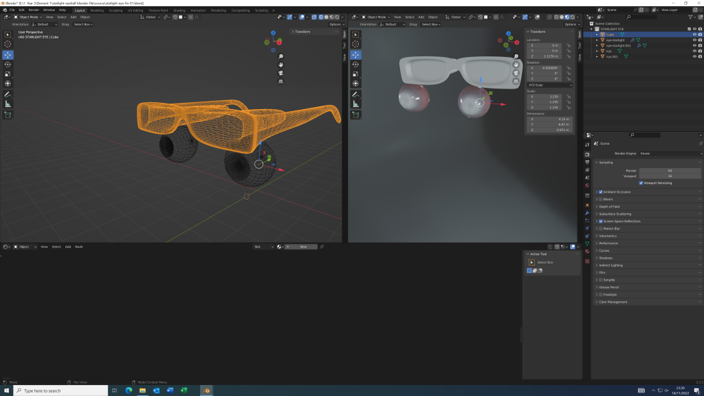The height and width of the screenshot is (396, 704).
Task: Expand eye-starlight in the outliner tree
Action: coord(597,40)
